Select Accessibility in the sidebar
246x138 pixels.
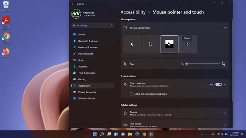[93, 86]
